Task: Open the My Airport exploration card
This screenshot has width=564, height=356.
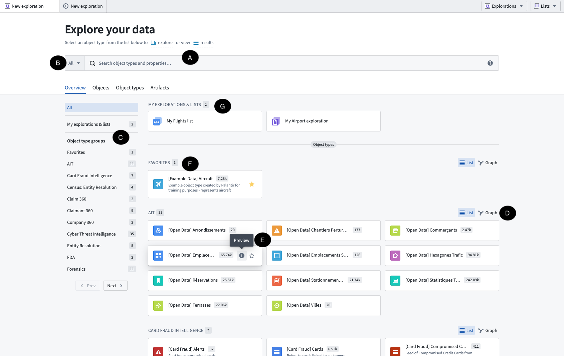Action: [x=324, y=121]
